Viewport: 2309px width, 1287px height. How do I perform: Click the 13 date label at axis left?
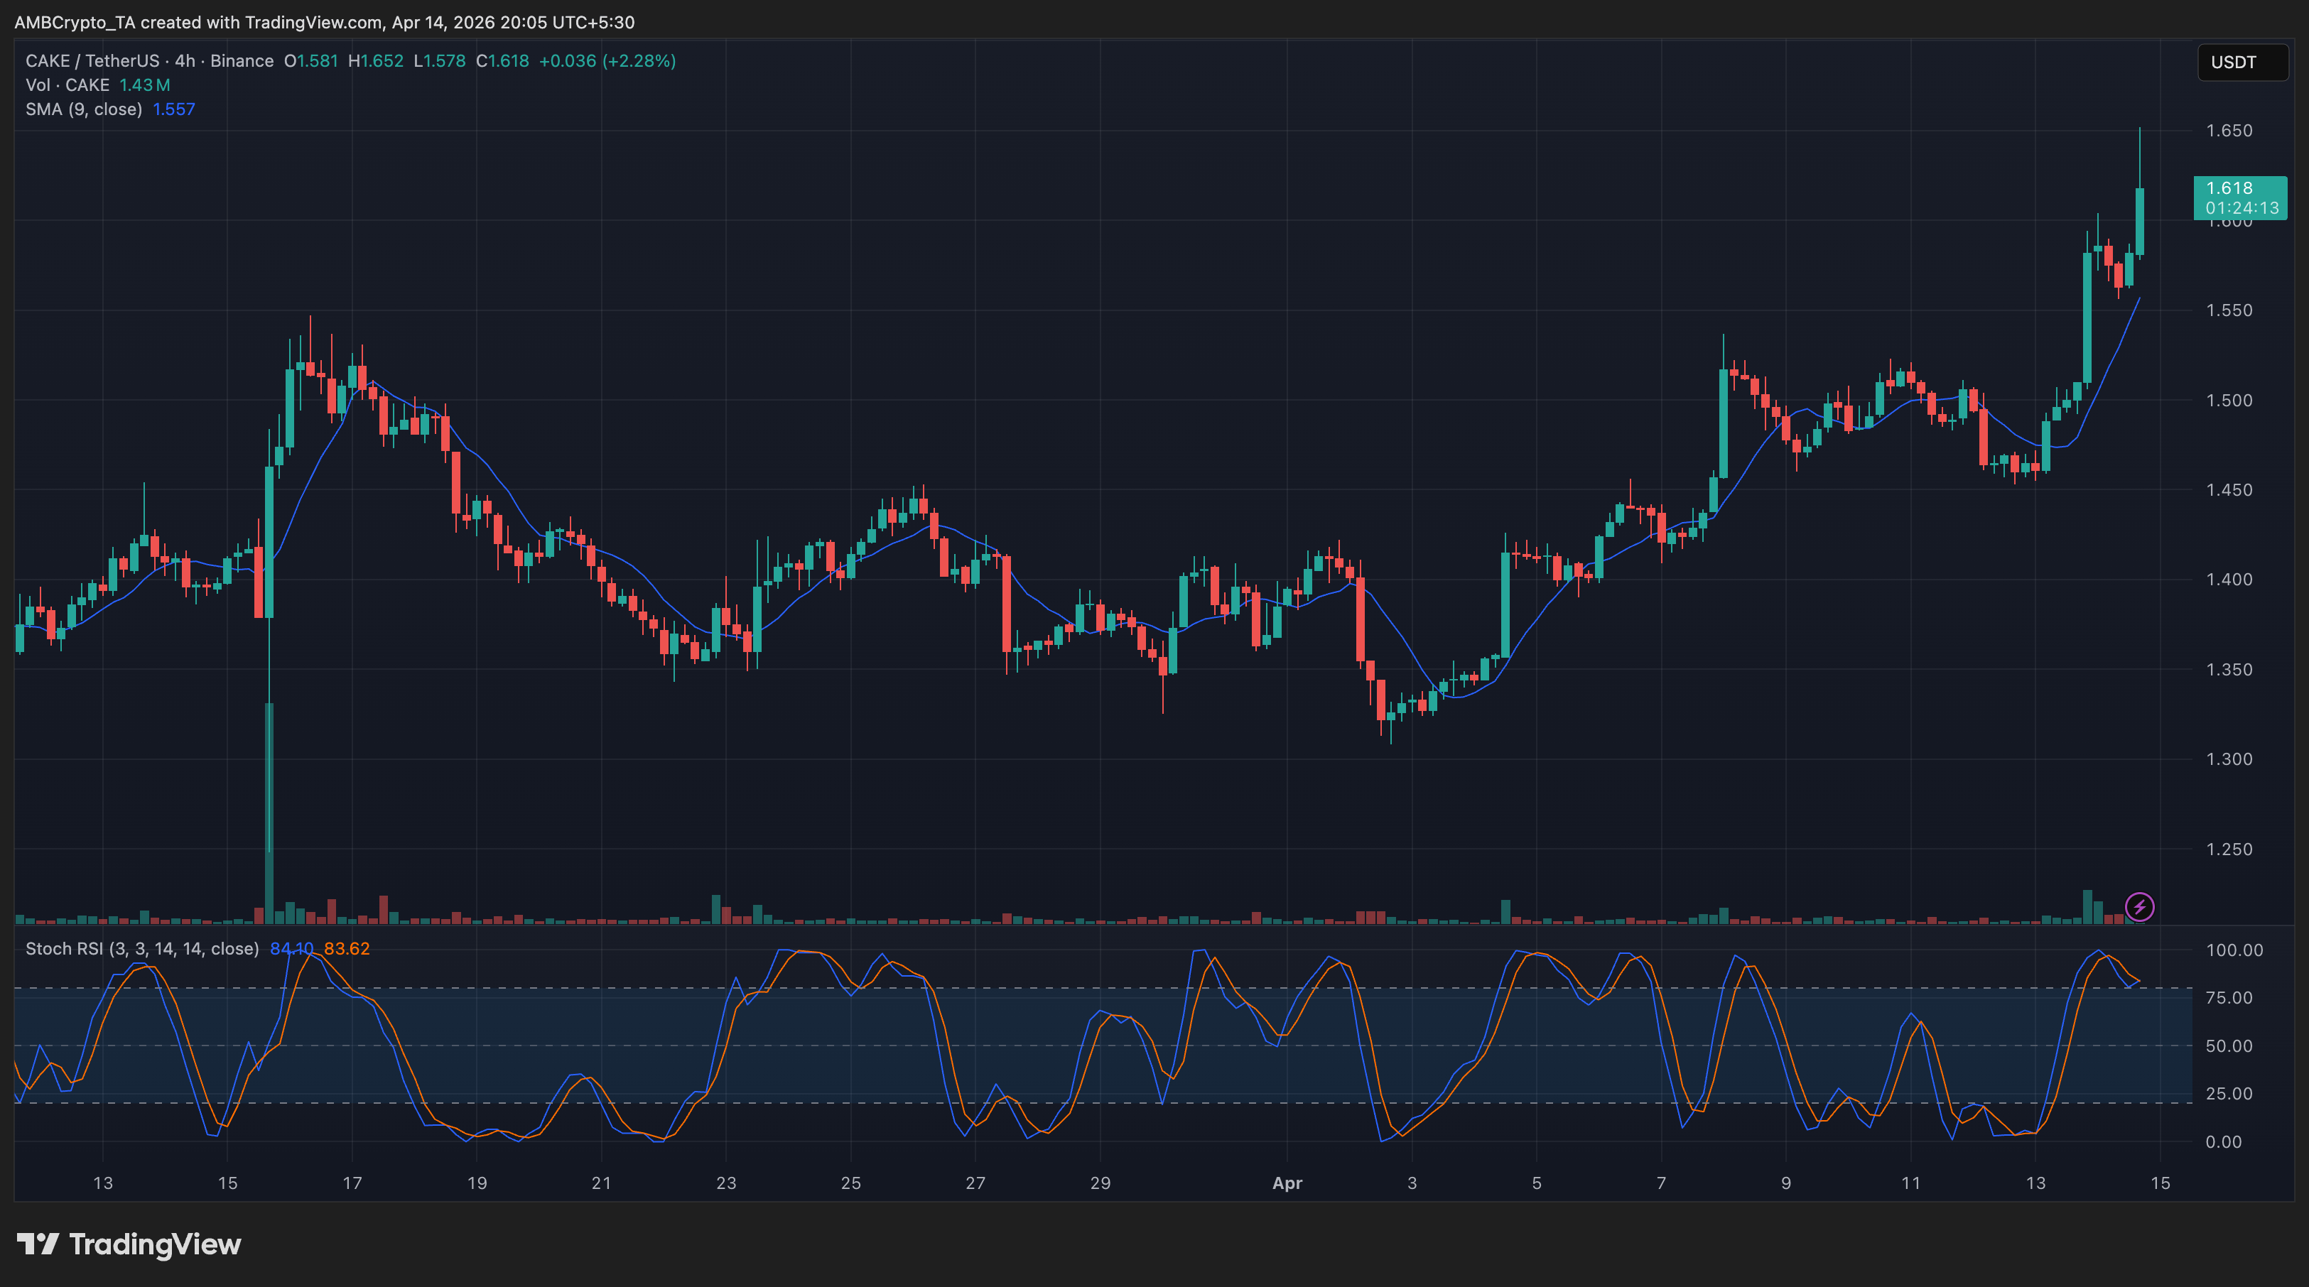point(103,1183)
